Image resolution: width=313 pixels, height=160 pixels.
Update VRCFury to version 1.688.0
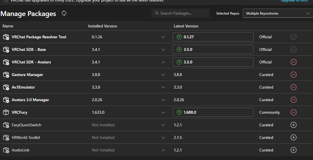213,112
